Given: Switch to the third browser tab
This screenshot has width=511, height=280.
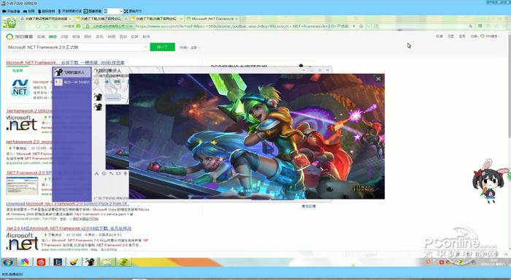Looking at the screenshot, I should [158, 19].
